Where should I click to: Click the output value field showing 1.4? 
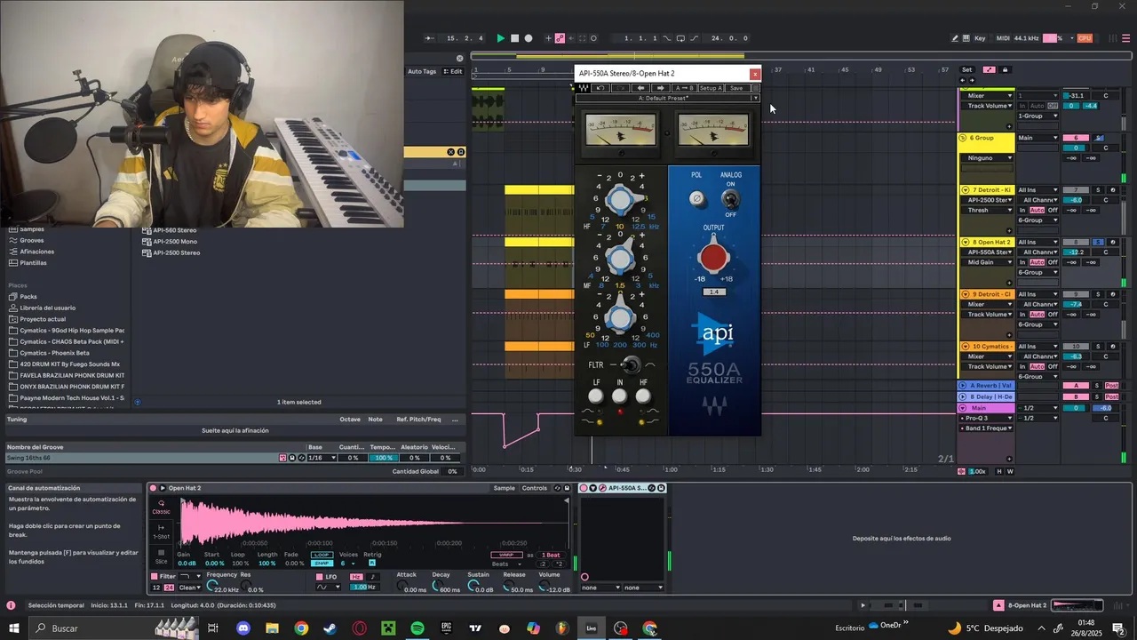pos(713,292)
